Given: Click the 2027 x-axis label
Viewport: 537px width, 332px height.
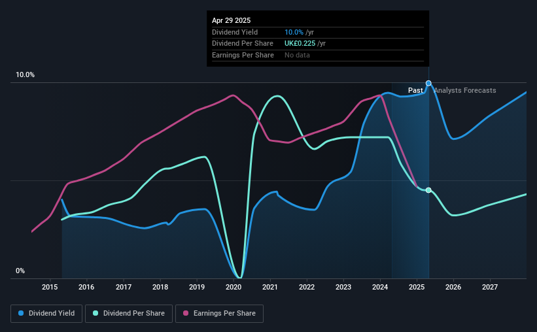Looking at the screenshot, I should point(490,287).
